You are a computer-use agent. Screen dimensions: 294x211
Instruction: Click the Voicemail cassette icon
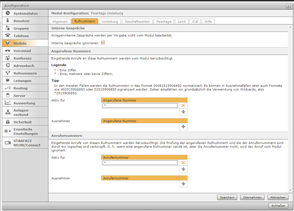8,51
